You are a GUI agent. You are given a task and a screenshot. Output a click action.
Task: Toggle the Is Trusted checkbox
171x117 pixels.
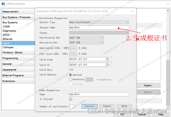pos(70,99)
